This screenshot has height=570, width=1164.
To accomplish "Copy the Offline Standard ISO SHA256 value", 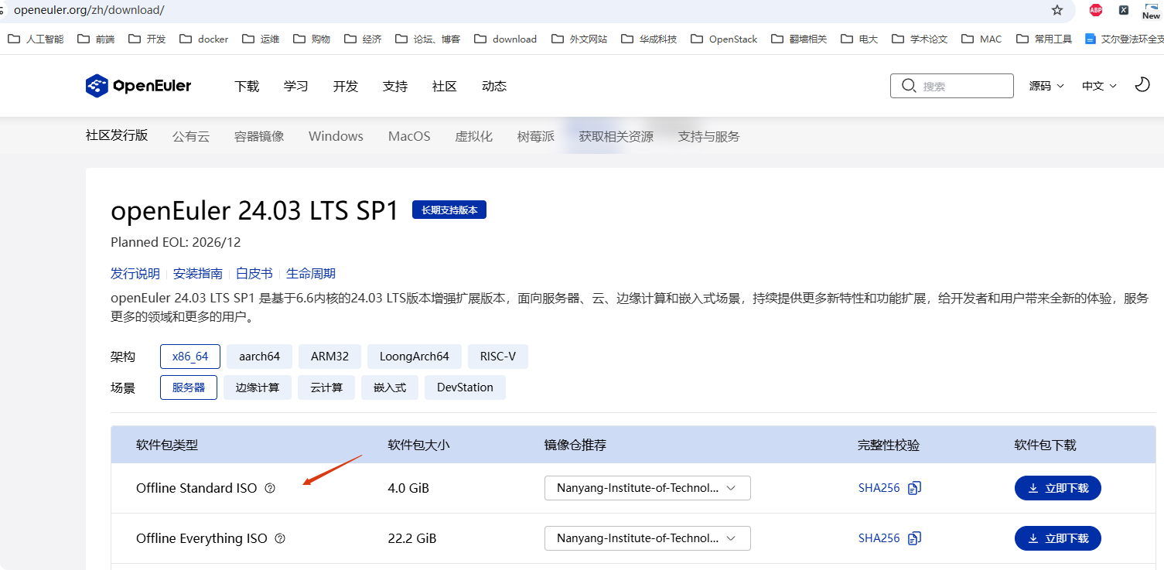I will point(914,488).
